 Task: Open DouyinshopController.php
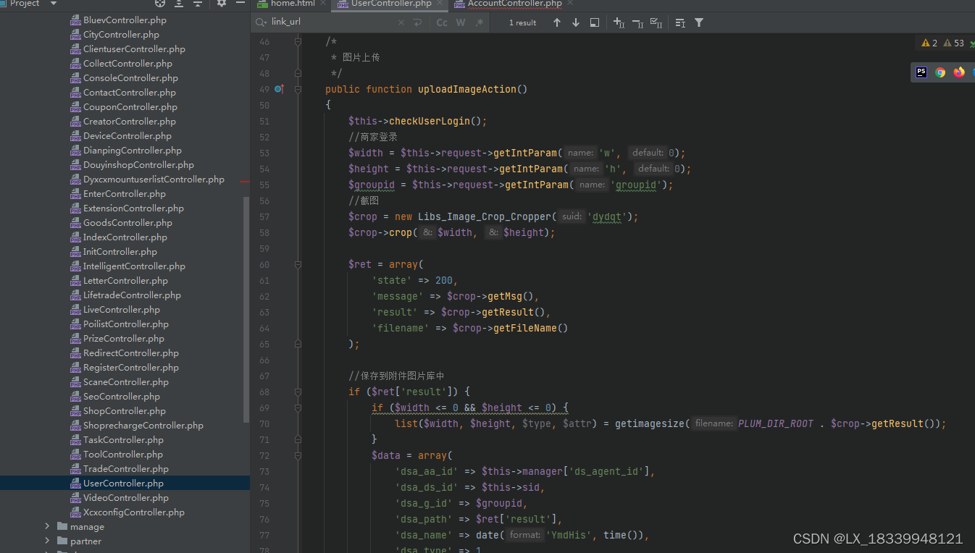tap(138, 164)
